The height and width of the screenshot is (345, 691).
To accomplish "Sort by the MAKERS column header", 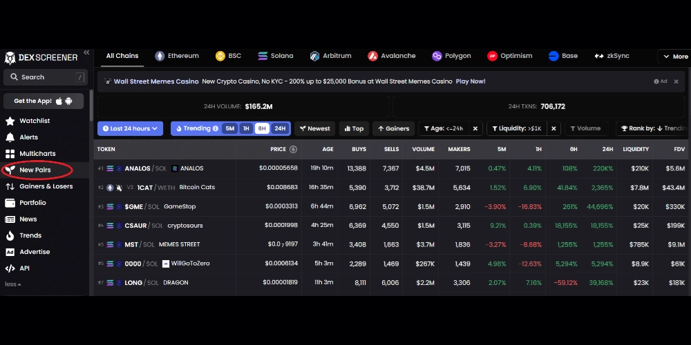I will click(x=460, y=149).
